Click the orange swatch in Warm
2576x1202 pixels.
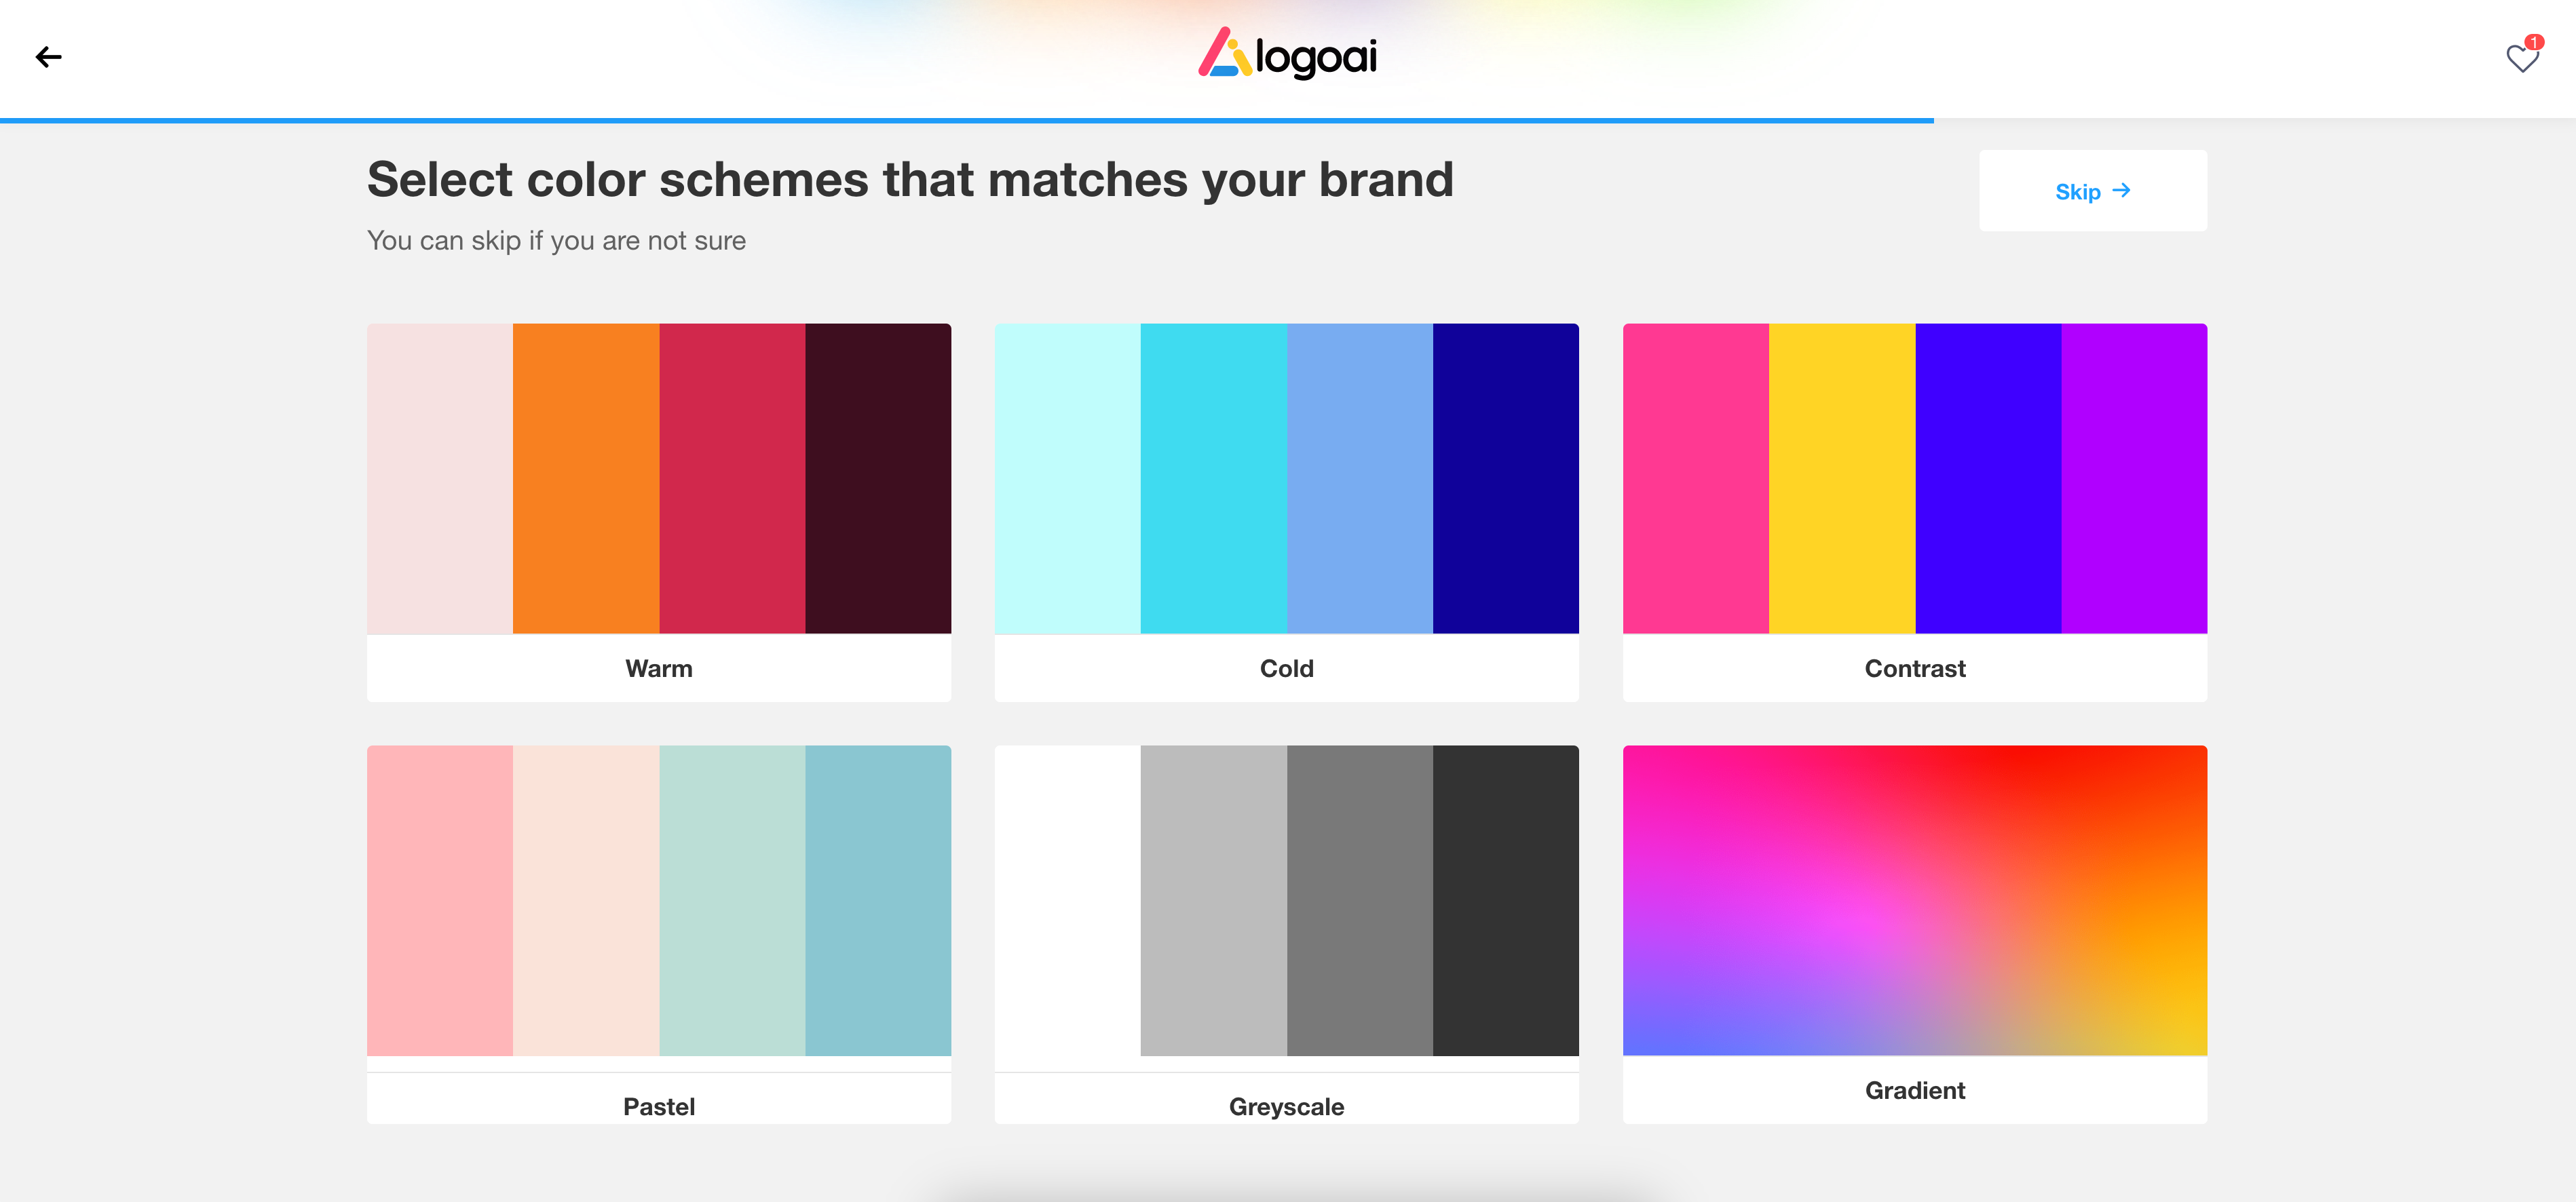[x=585, y=478]
